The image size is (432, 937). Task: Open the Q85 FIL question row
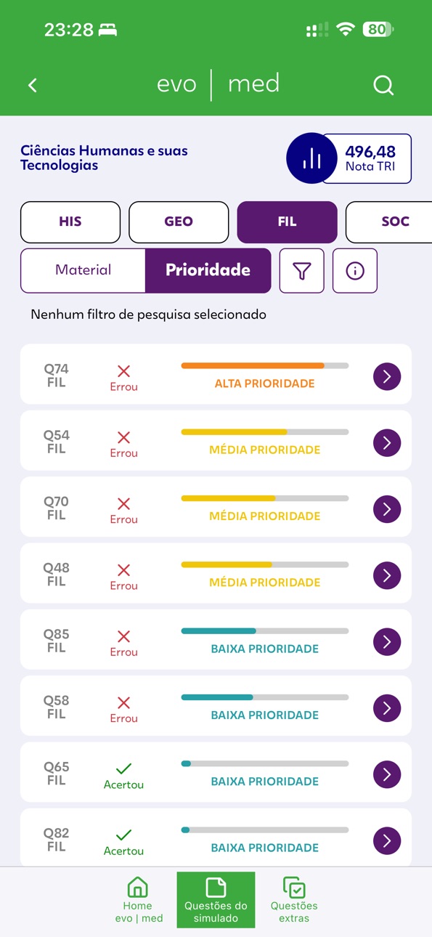point(216,641)
